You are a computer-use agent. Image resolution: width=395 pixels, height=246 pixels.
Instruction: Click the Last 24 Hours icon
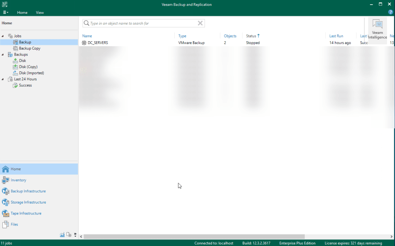10,79
